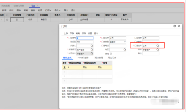Click the search icon in 负责人 field

point(92,46)
